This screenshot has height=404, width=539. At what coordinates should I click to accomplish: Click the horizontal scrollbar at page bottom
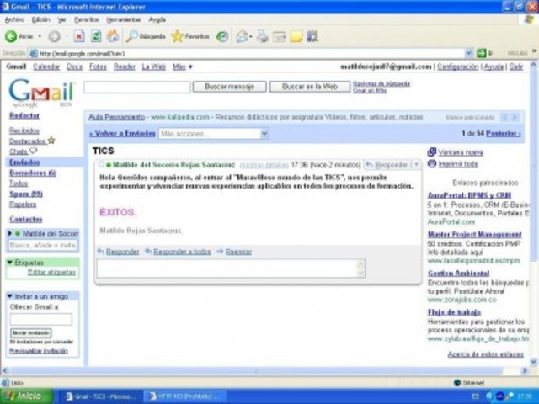[256, 370]
